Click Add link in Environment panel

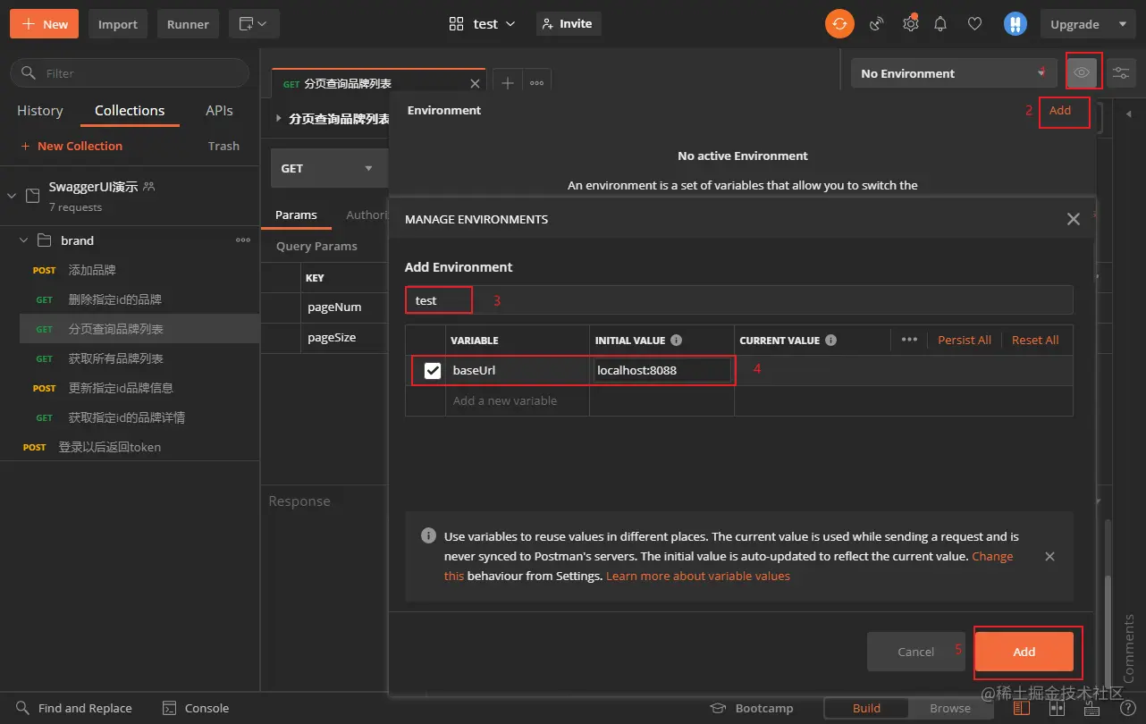point(1060,110)
